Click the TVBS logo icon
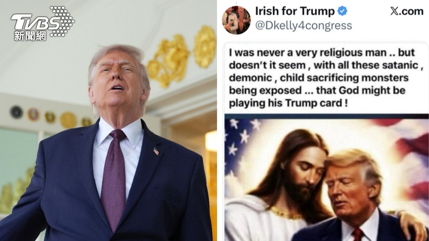429x241 pixels. [x=43, y=24]
